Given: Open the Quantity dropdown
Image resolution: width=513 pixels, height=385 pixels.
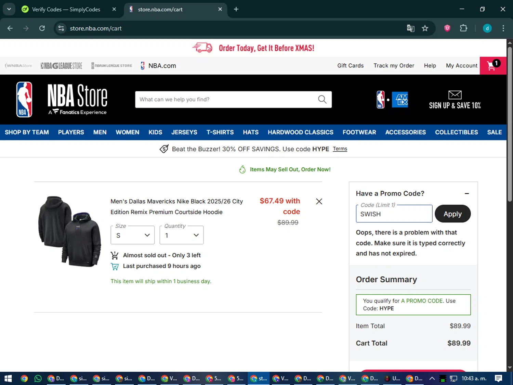Looking at the screenshot, I should pyautogui.click(x=182, y=235).
